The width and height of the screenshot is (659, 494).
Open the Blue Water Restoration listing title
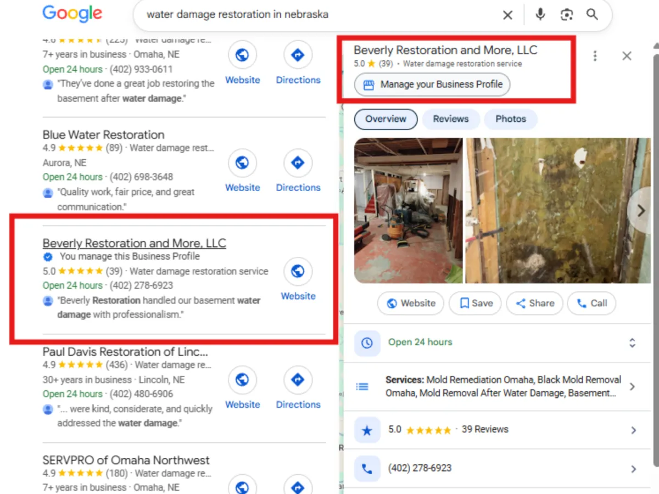click(103, 134)
